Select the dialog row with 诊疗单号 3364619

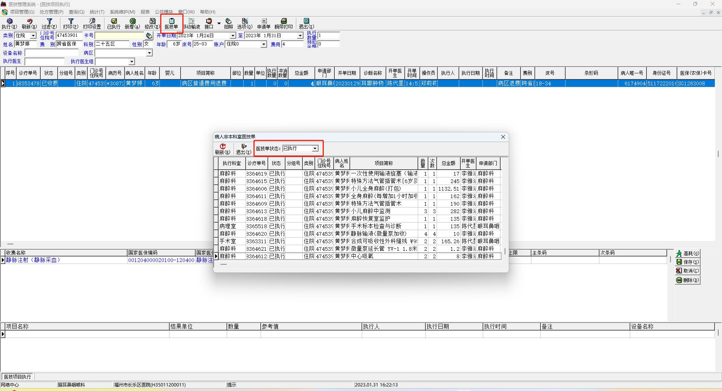click(x=359, y=174)
